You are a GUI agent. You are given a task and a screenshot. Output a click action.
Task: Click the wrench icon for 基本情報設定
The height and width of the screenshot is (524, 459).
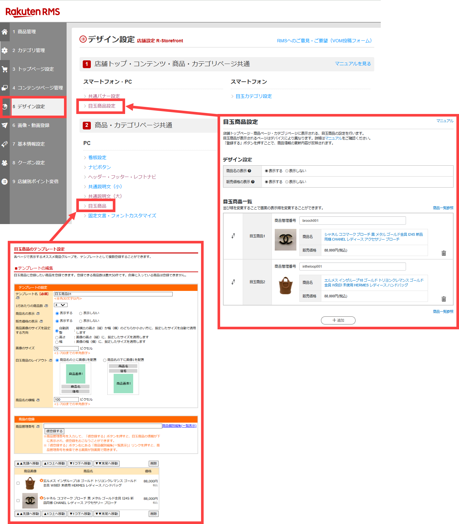tap(5, 144)
